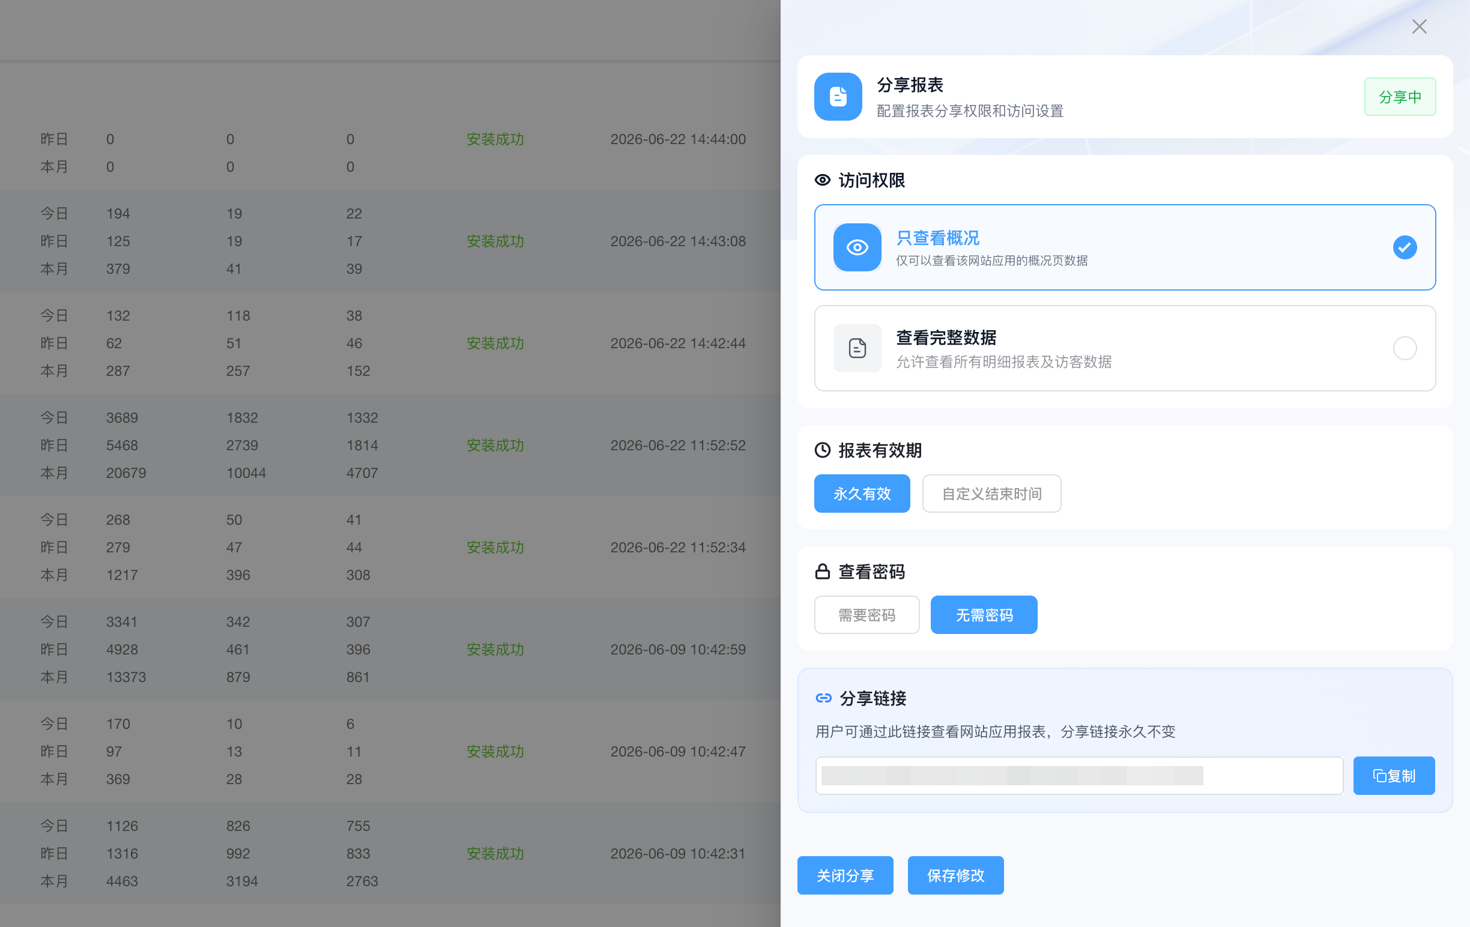Click the value 1126 in the table
This screenshot has height=927, width=1470.
coord(122,825)
